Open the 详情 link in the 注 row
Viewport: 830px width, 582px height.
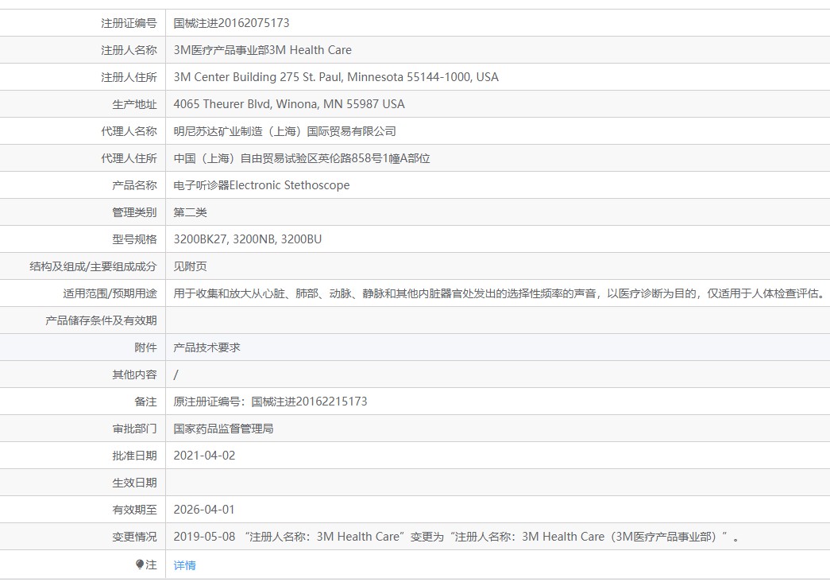(x=184, y=565)
